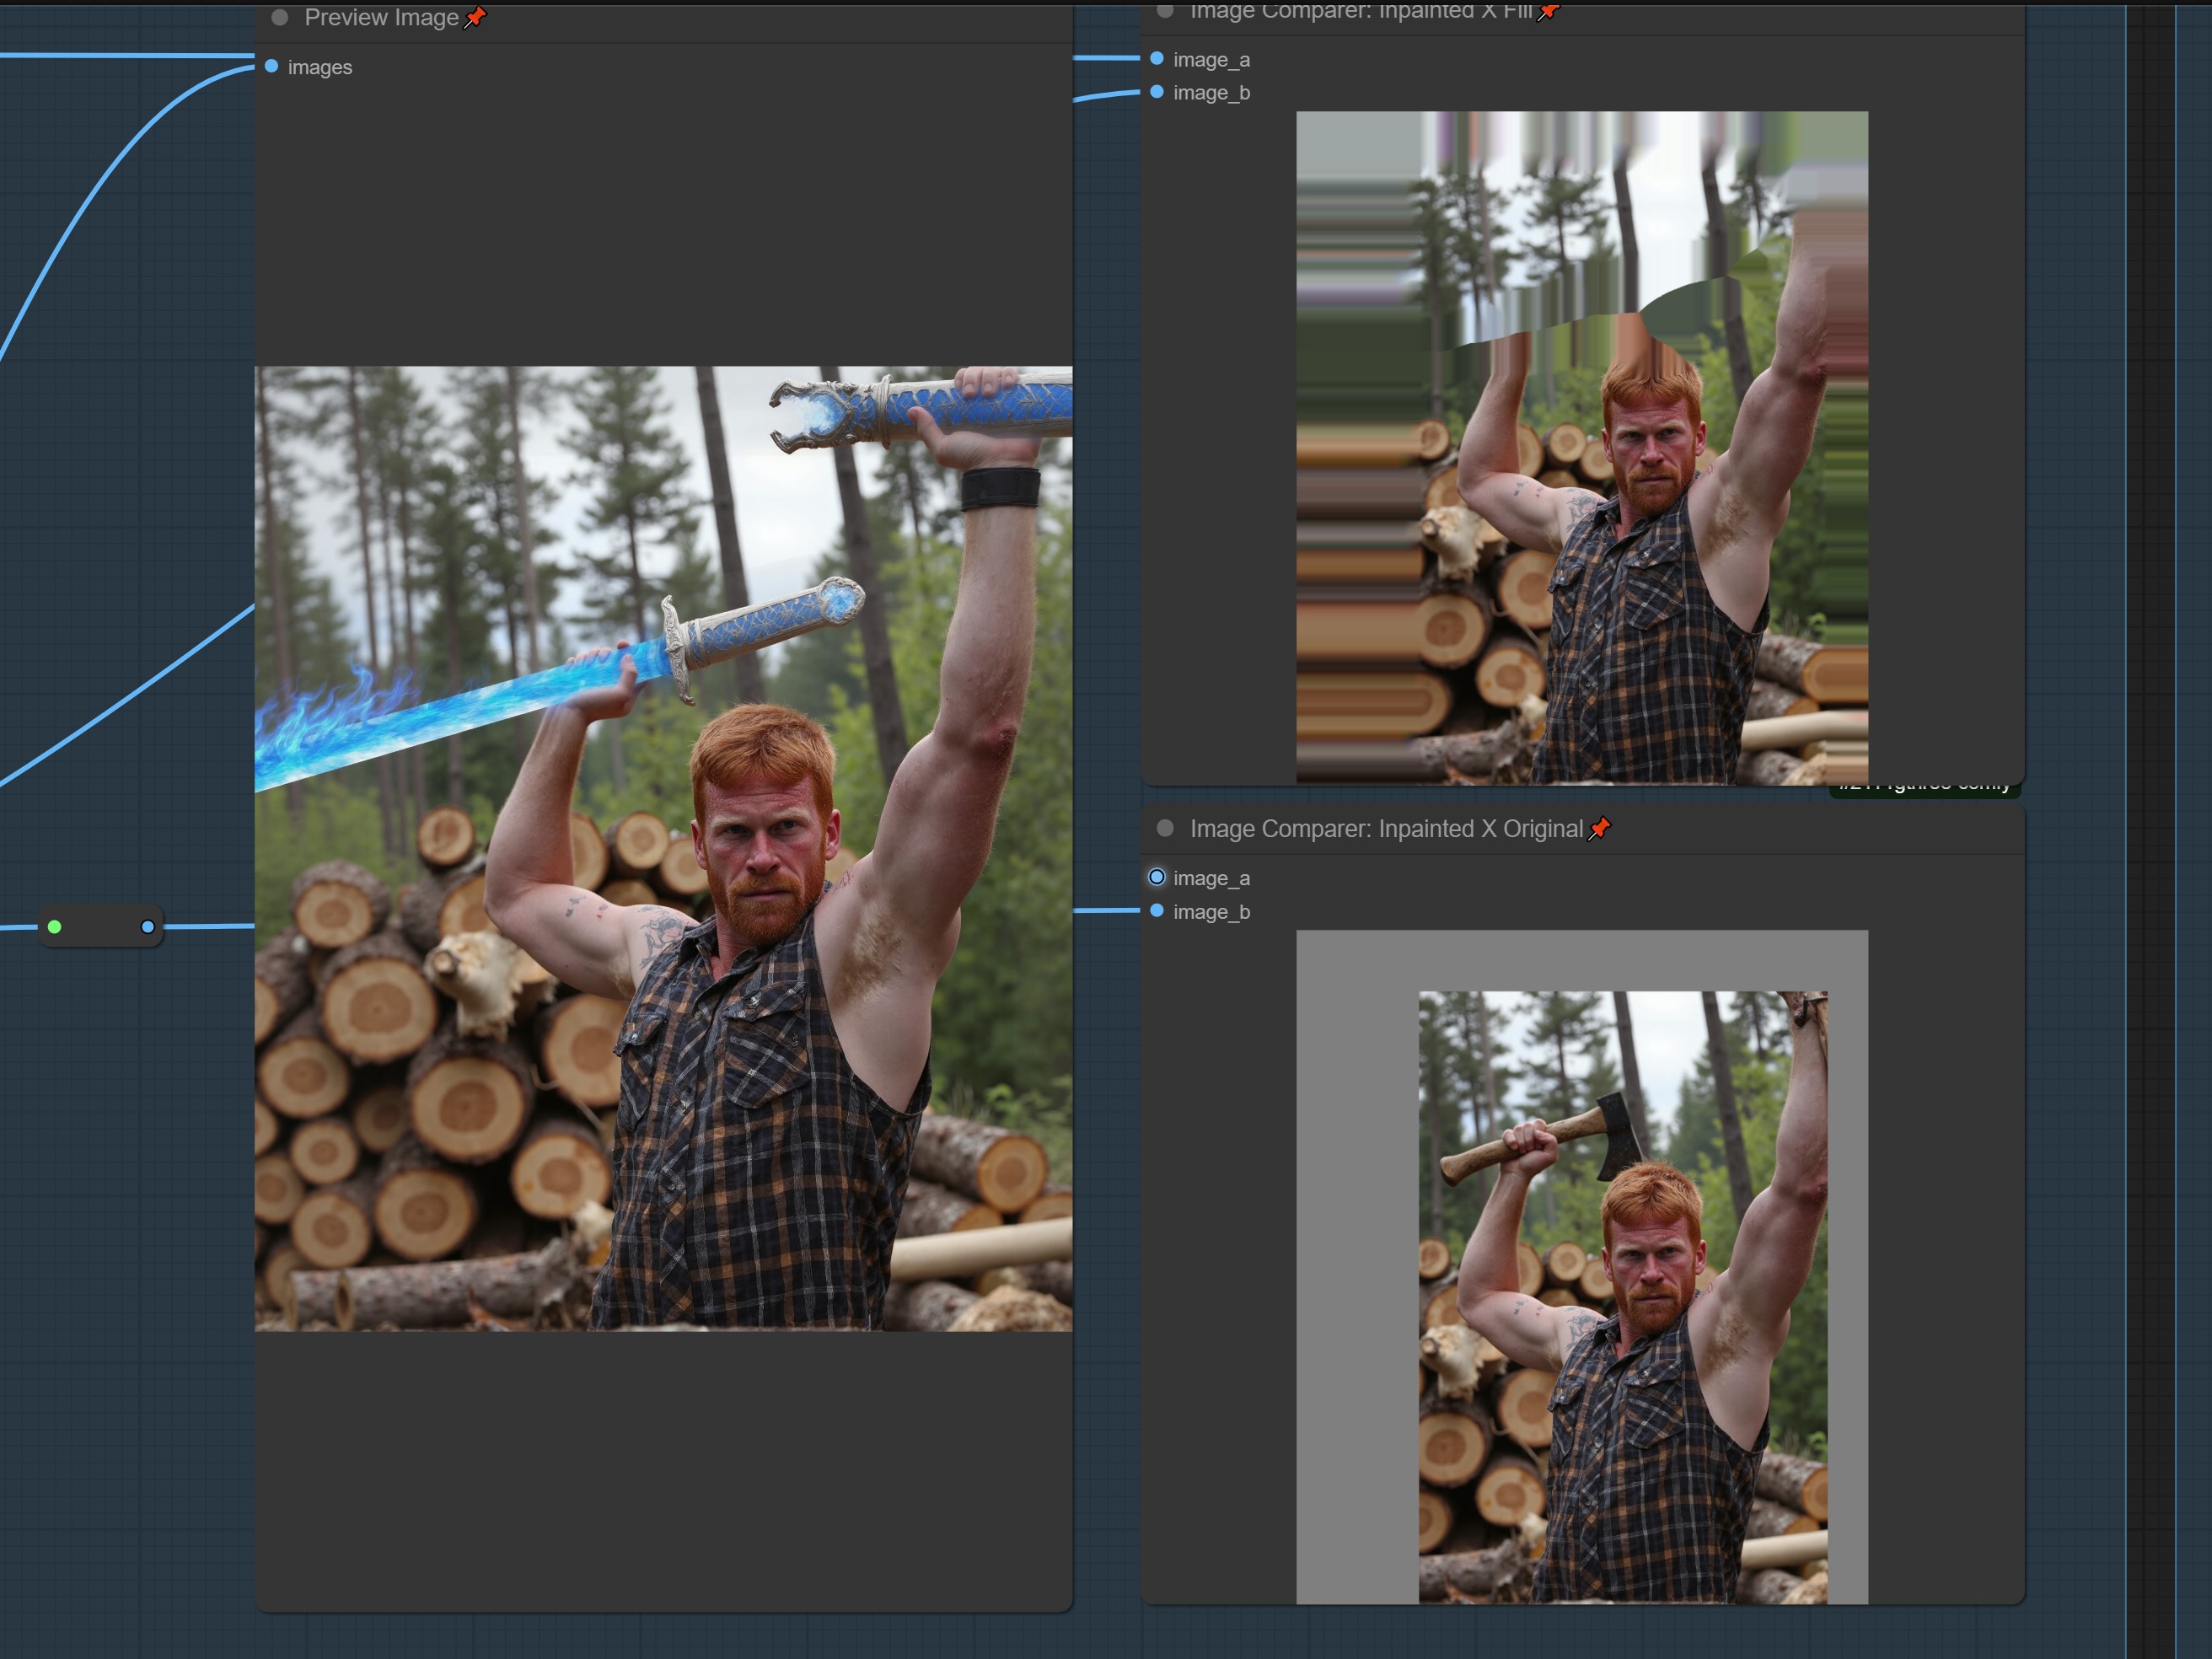The width and height of the screenshot is (2212, 1659).
Task: Click the green input dot on reroute node
Action: [x=55, y=927]
